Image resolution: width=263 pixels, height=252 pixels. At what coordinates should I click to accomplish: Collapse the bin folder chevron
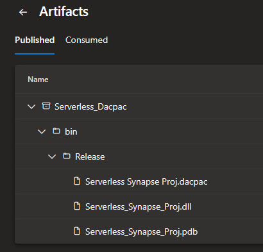[42, 131]
